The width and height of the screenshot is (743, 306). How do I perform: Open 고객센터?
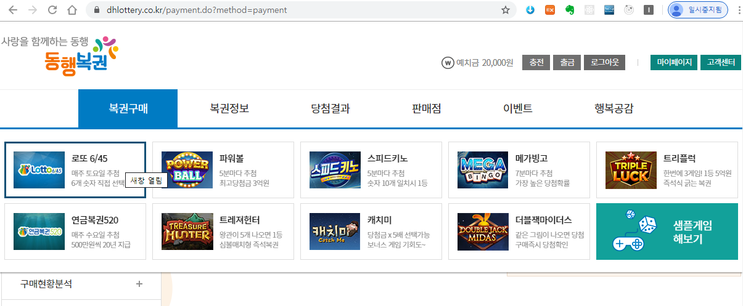coord(720,63)
